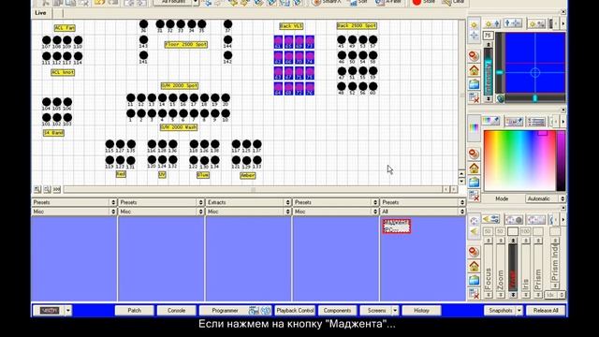Expand color panel toolbar right arrow
Image resolution: width=599 pixels, height=337 pixels.
562,122
